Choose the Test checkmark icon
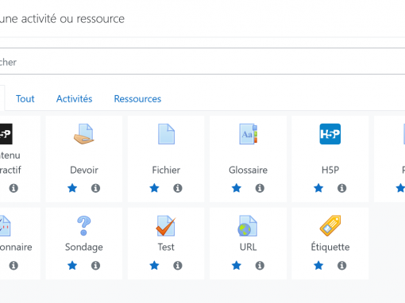 (166, 226)
